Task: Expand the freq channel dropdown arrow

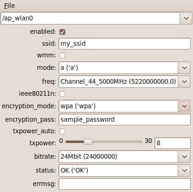Action: click(x=184, y=81)
